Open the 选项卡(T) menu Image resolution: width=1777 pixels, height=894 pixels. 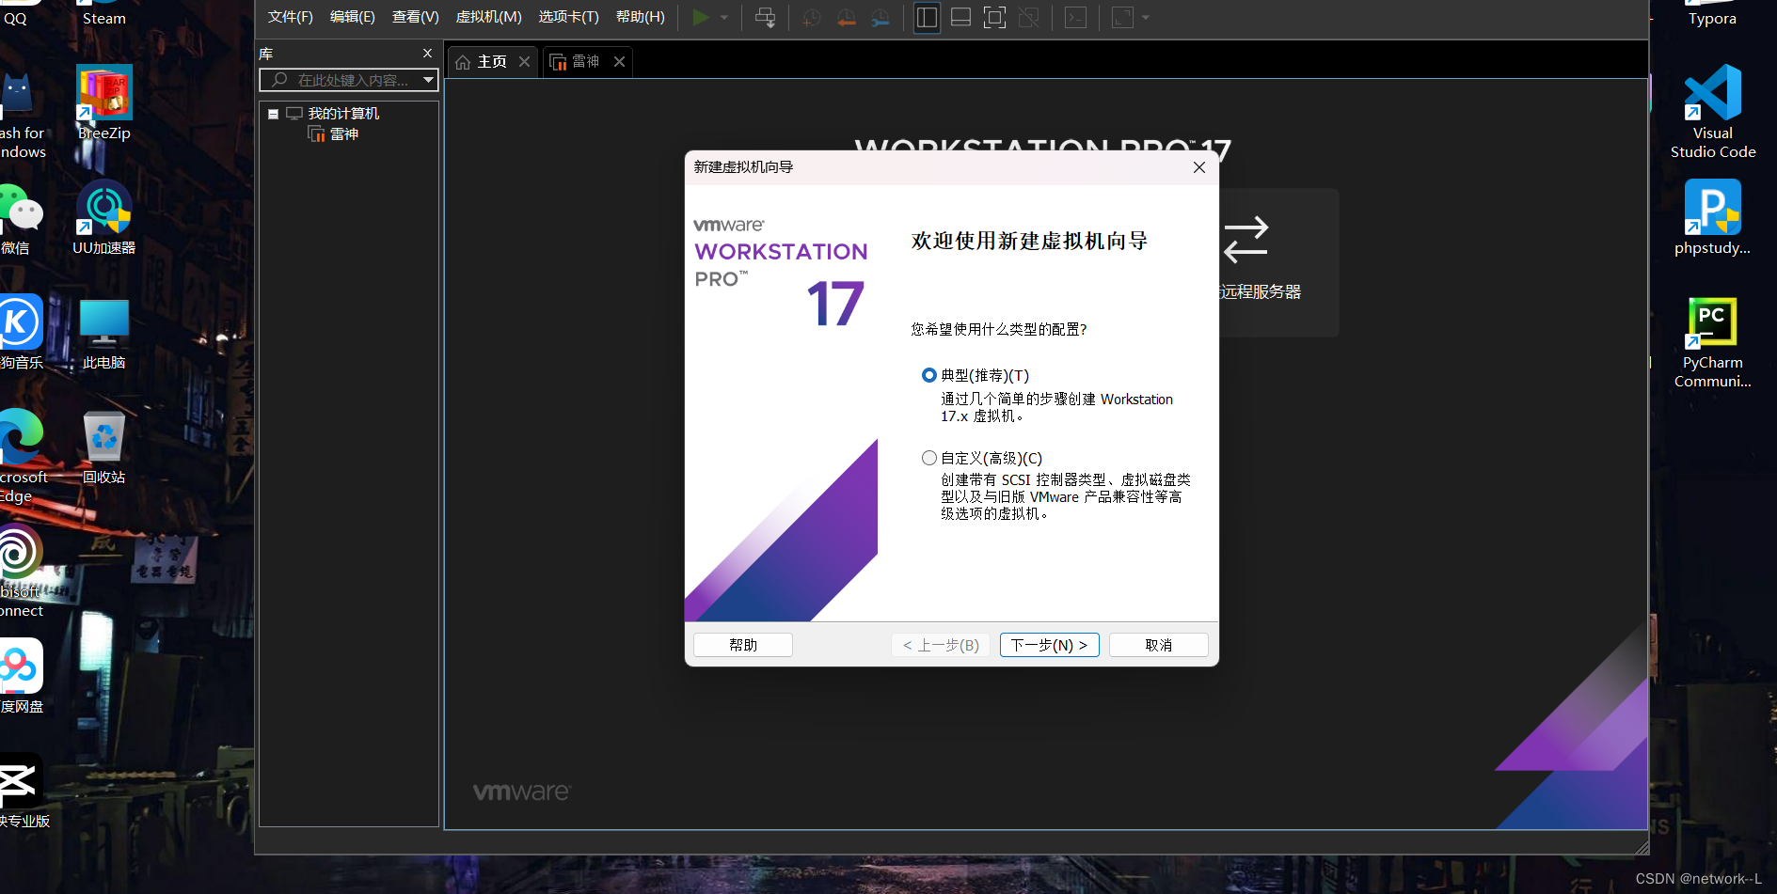[x=568, y=17]
